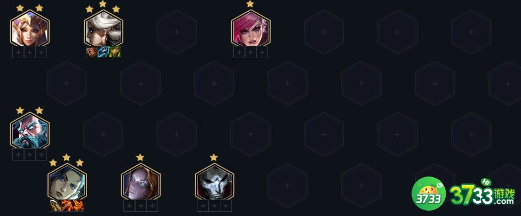The image size is (521, 216).
Task: Select the white-haired three-star champion portrait
Action: (104, 29)
